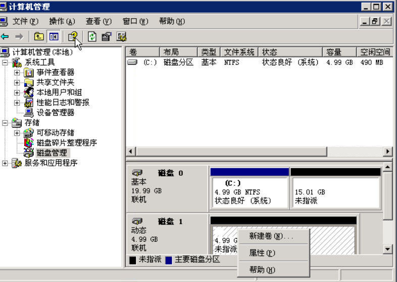The width and height of the screenshot is (397, 282).
Task: Click the disk settings wizard toolbar icon
Action: point(122,37)
